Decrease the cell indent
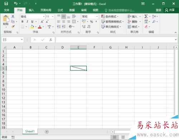 (59, 27)
